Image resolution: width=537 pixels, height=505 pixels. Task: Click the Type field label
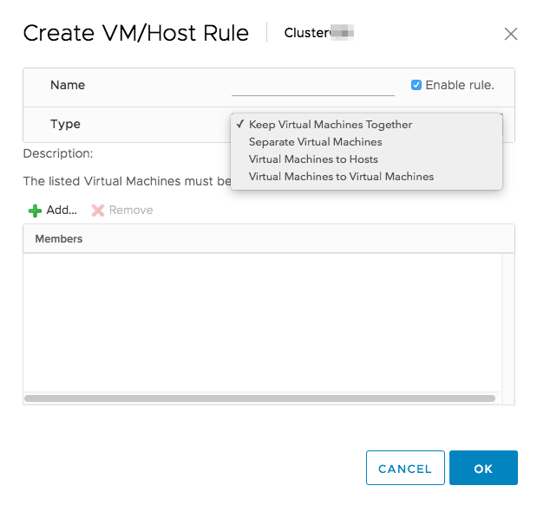click(65, 125)
